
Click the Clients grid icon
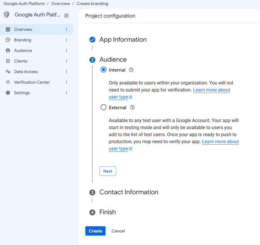coord(8,61)
